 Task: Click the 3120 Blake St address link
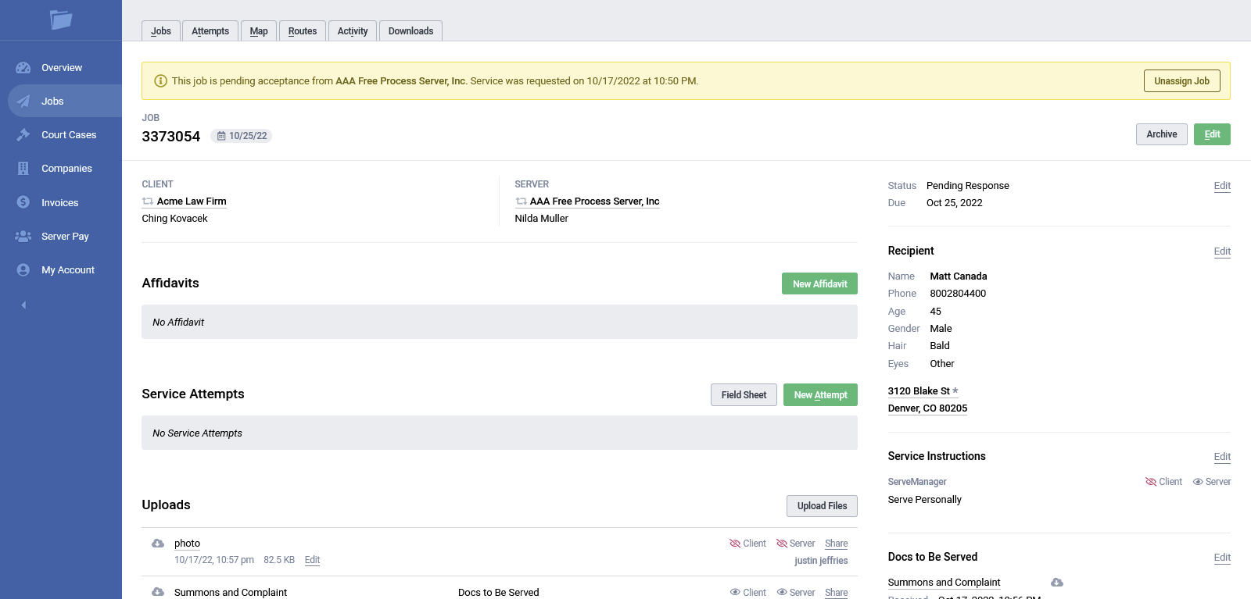[919, 391]
